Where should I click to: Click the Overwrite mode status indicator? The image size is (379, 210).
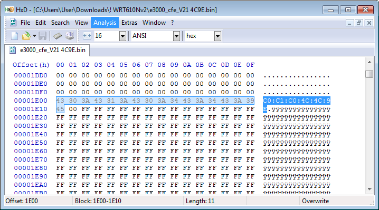point(316,201)
